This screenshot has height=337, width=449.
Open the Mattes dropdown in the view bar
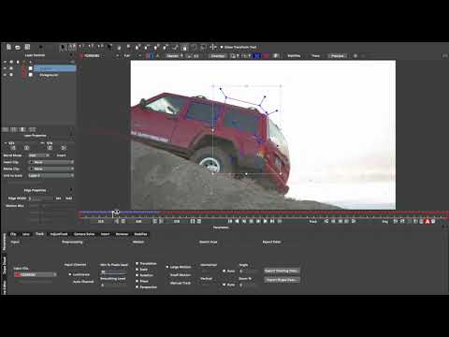point(174,56)
